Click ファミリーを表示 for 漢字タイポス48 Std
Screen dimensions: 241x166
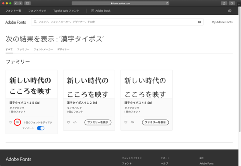pos(155,122)
